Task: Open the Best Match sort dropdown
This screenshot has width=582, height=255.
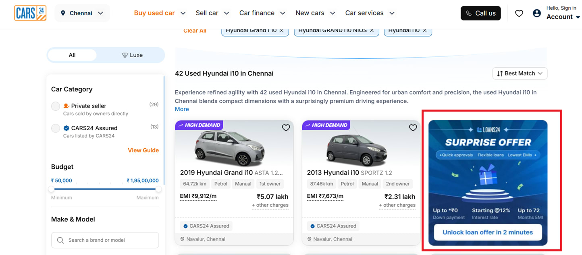Action: tap(520, 73)
